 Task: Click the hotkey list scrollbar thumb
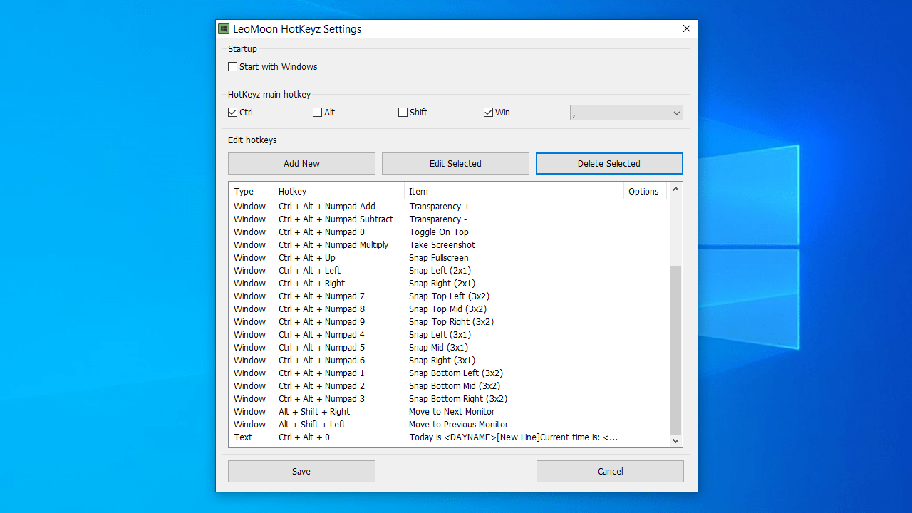(x=676, y=350)
